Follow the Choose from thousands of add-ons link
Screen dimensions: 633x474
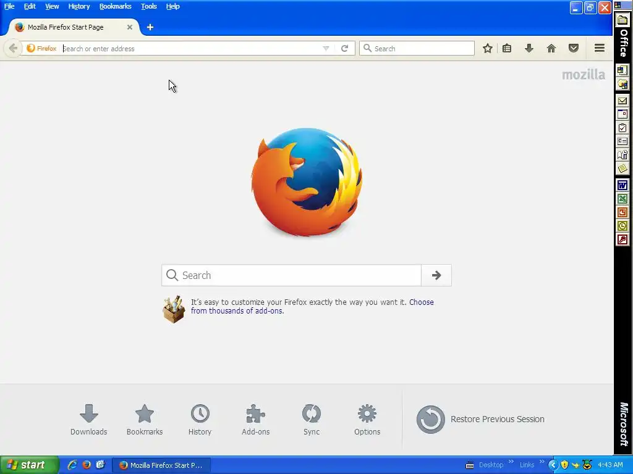(x=312, y=306)
